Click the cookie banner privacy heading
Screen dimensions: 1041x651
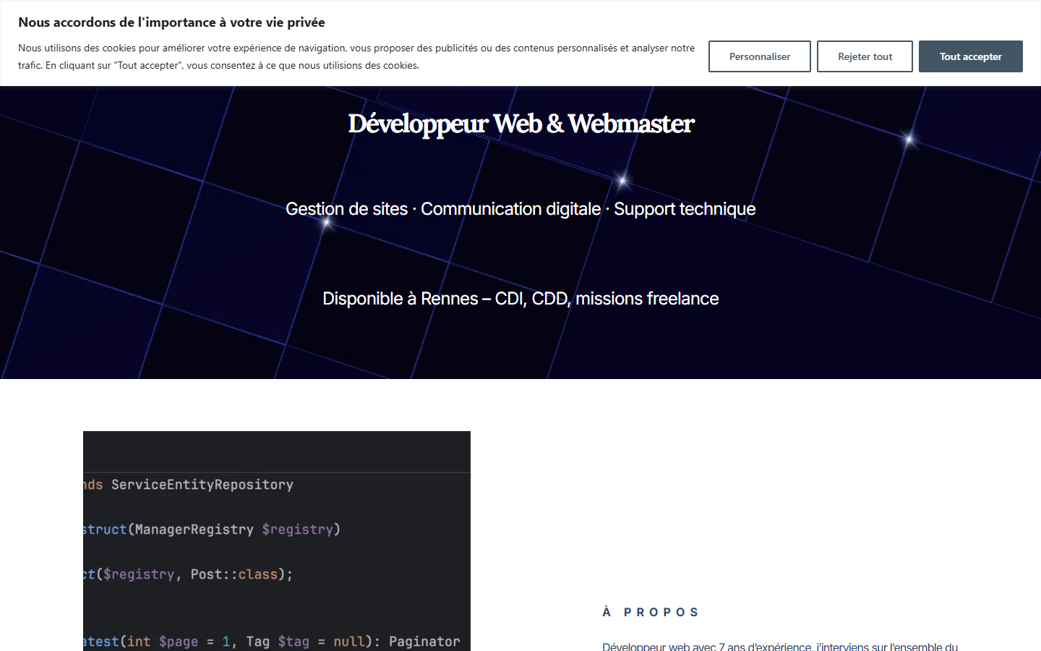(x=171, y=22)
